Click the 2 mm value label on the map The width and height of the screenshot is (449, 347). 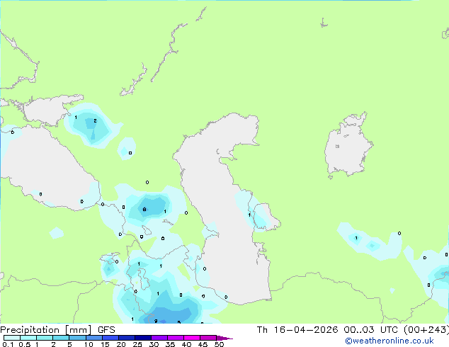(x=95, y=121)
